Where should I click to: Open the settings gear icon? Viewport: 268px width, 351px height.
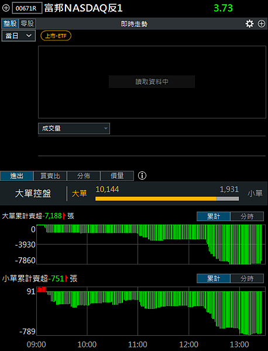click(x=249, y=24)
